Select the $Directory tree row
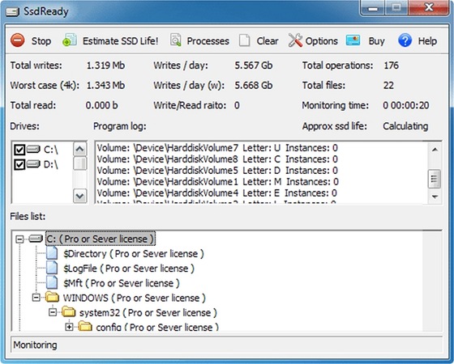Viewport: 454px width, 364px height. click(x=134, y=254)
